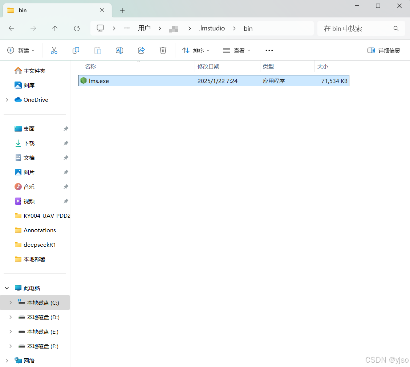The image size is (410, 367).
Task: Refresh the bin folder view
Action: tap(77, 28)
